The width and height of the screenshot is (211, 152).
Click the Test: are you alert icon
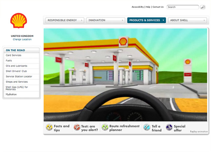[x=77, y=128]
